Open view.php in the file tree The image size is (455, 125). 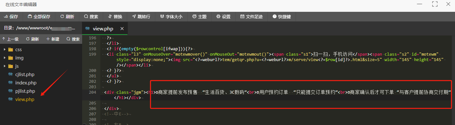click(25, 99)
